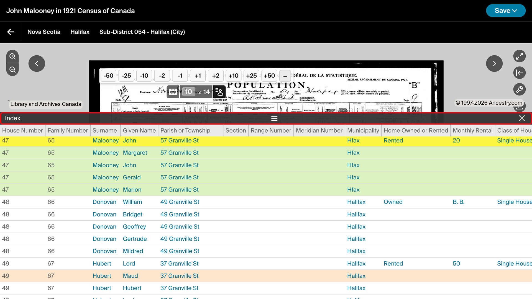Select given name William Donovan
Screen dimensions: 532x299
coord(132,202)
